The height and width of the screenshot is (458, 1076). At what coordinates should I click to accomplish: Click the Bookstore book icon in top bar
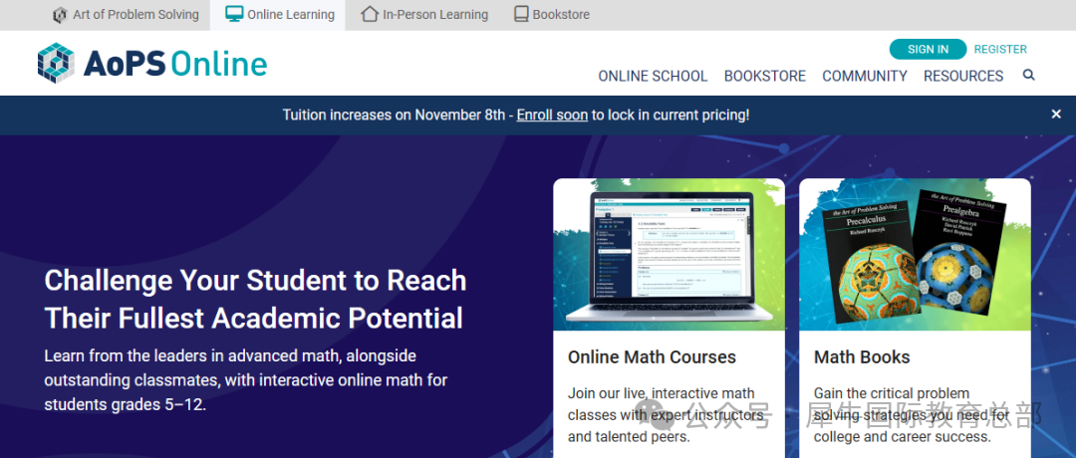521,14
